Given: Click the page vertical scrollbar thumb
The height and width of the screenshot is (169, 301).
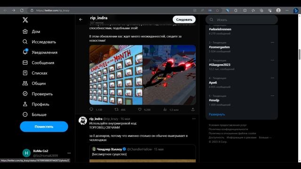Looking at the screenshot, I should tap(300, 54).
